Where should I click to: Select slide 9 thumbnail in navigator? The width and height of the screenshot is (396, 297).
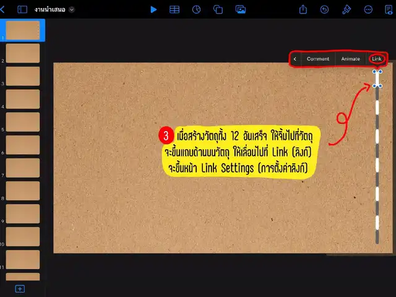click(23, 213)
